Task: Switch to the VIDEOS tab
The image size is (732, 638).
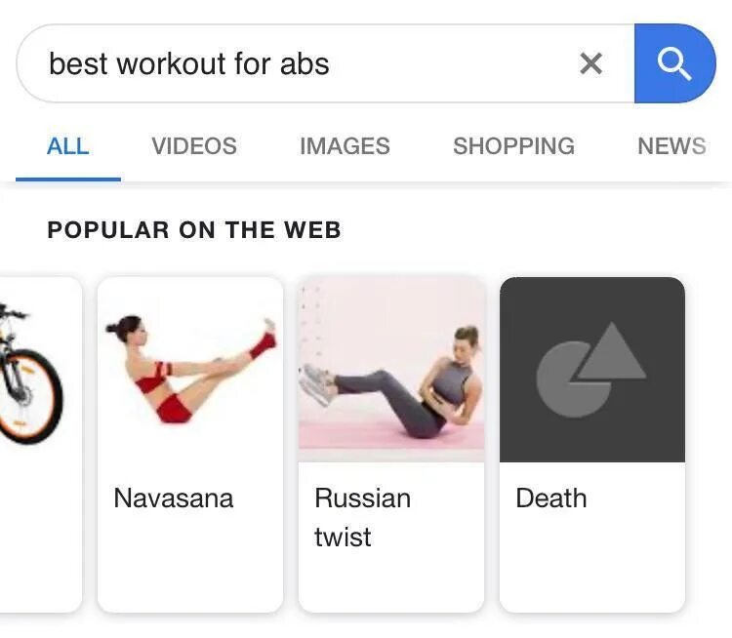Action: 194,146
